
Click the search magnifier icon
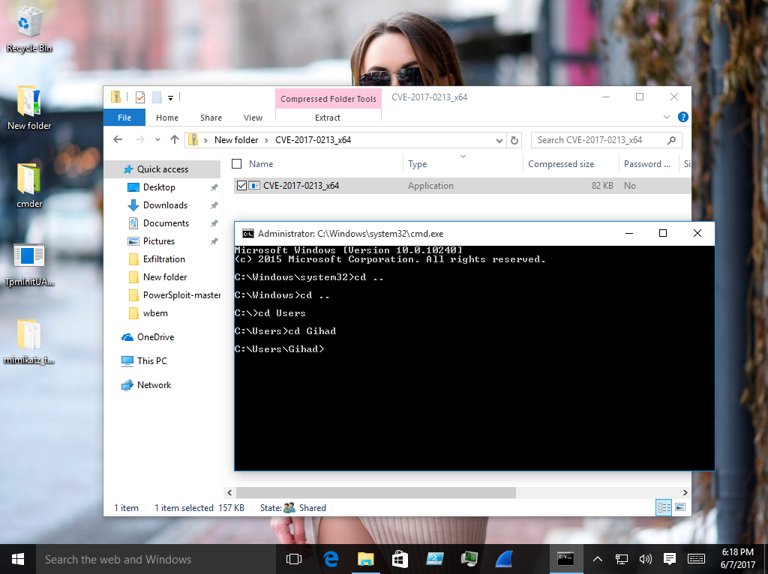click(x=671, y=140)
